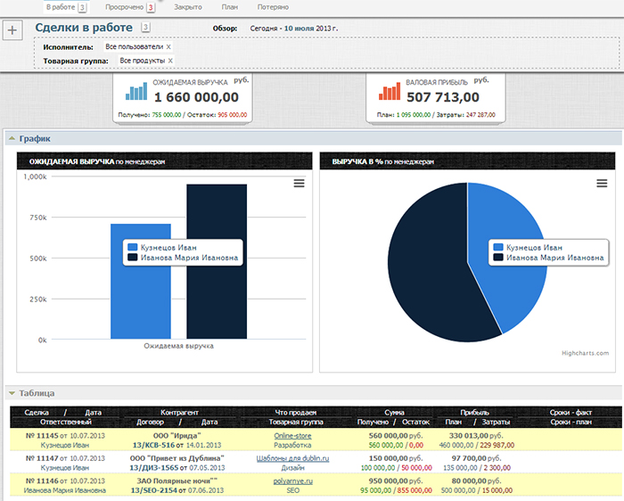
Task: Open contract 13/КСВ-516
Action: pos(153,446)
